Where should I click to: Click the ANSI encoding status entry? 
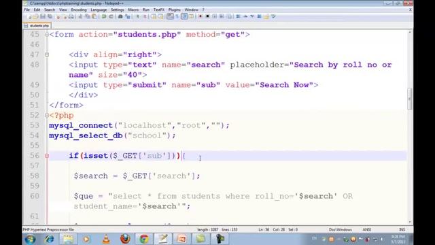point(367,230)
